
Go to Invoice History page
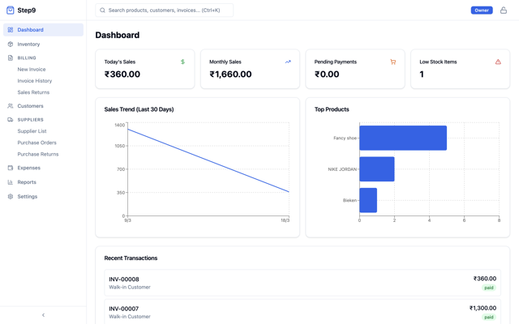click(x=35, y=81)
